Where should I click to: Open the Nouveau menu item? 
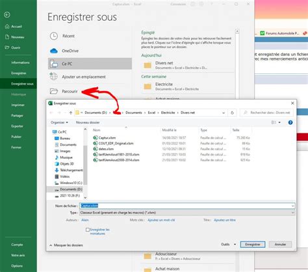click(14, 37)
